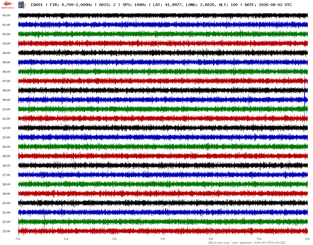Click the 60m minute axis label

point(307,239)
